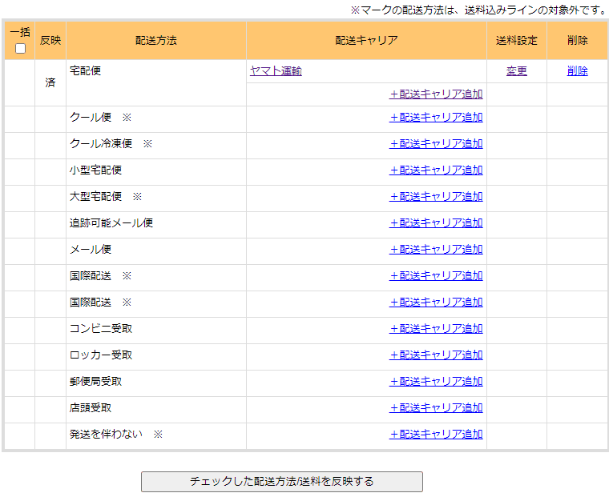
Task: Click 変更 for 宅配便 shipping fee
Action: point(517,71)
